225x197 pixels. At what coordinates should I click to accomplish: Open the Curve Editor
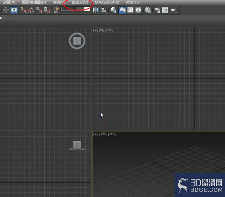tap(130, 10)
